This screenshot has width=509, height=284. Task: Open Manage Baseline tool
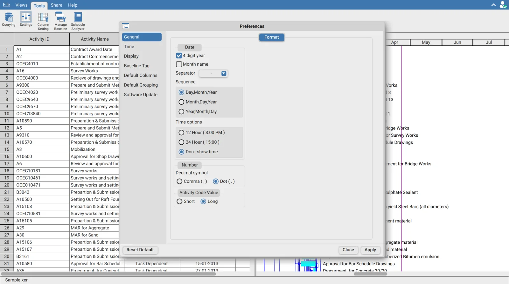pyautogui.click(x=60, y=21)
